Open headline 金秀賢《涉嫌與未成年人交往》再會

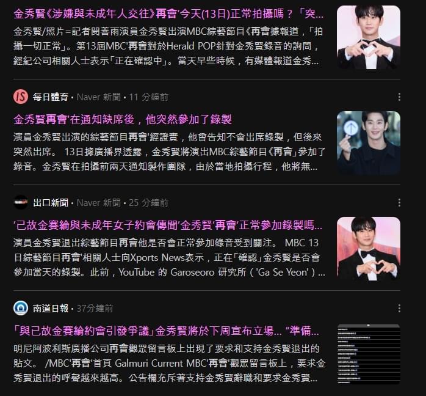168,13
